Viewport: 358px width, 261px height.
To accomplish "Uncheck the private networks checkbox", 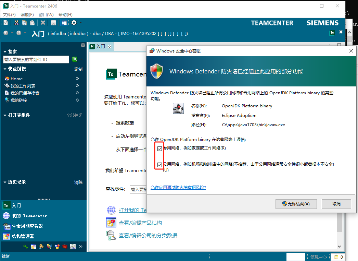I will (159, 149).
